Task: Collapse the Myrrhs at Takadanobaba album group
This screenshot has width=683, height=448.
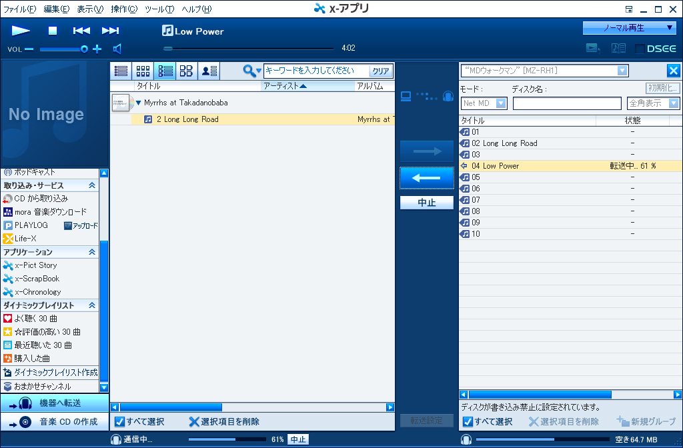Action: click(139, 103)
